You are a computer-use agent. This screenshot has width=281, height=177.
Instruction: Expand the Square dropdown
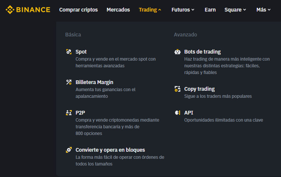tap(235, 10)
